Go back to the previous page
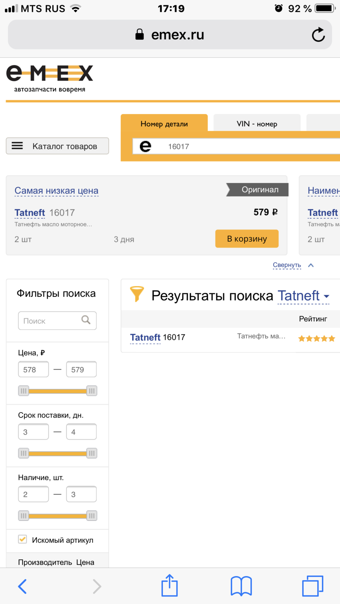The height and width of the screenshot is (604, 340). coord(22,586)
